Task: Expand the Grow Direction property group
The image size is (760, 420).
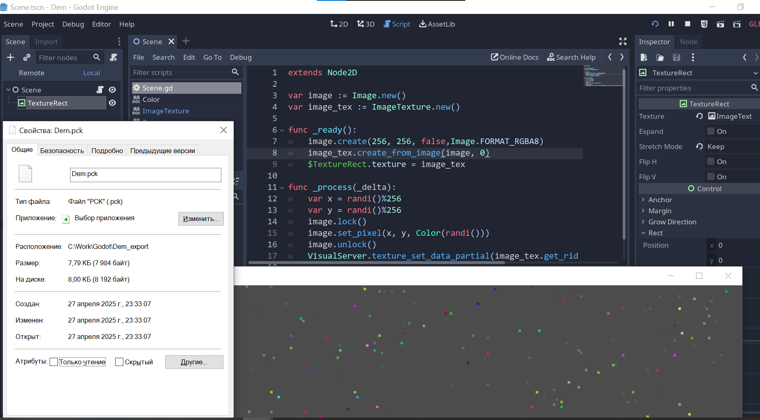Action: (643, 222)
